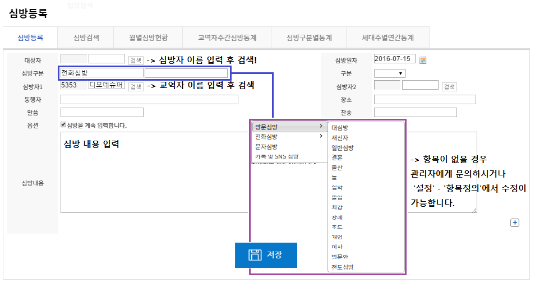Choose 대심방 from the submenu
Viewport: 535px width, 283px height.
340,128
